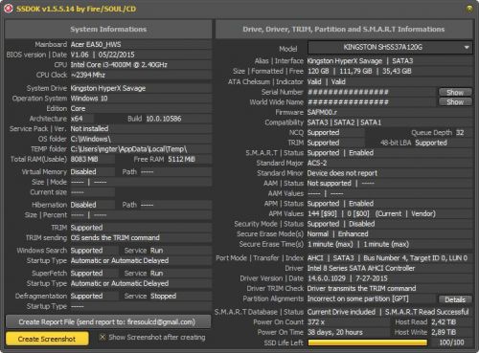Click the red SSDOK logo icon in title bar
Screen dimensions: 479x353
coord(9,9)
